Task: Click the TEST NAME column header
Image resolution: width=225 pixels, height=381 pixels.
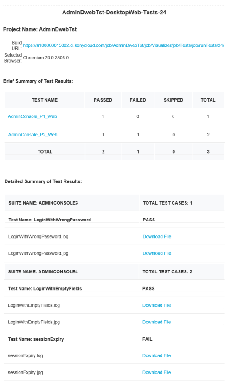Action: coord(45,100)
